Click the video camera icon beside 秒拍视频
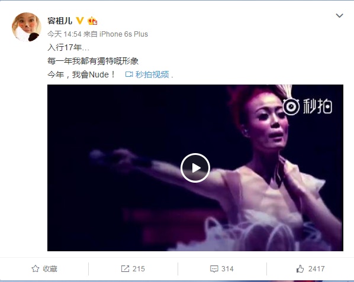Viewport: 354px width, 282px height. pos(129,74)
